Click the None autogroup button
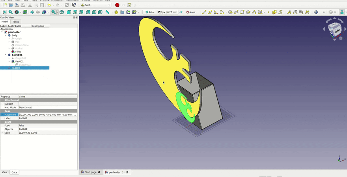 (x=191, y=12)
